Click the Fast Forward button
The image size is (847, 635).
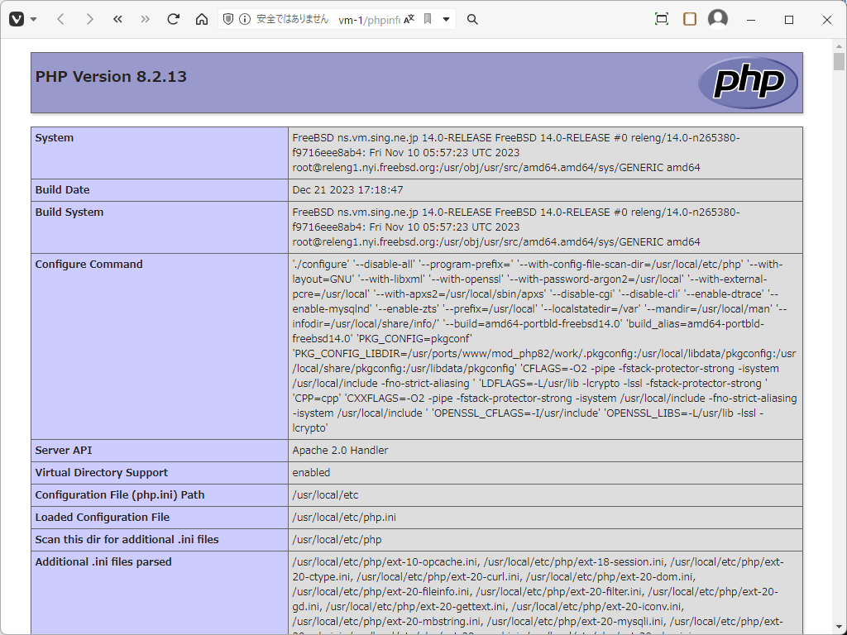(146, 20)
